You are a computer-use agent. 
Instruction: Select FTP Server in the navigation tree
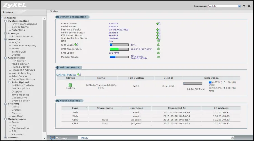coord(18,61)
